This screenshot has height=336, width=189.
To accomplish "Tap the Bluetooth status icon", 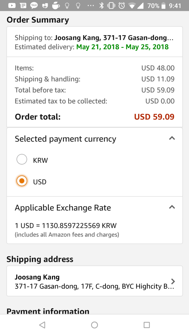I will point(101,5).
